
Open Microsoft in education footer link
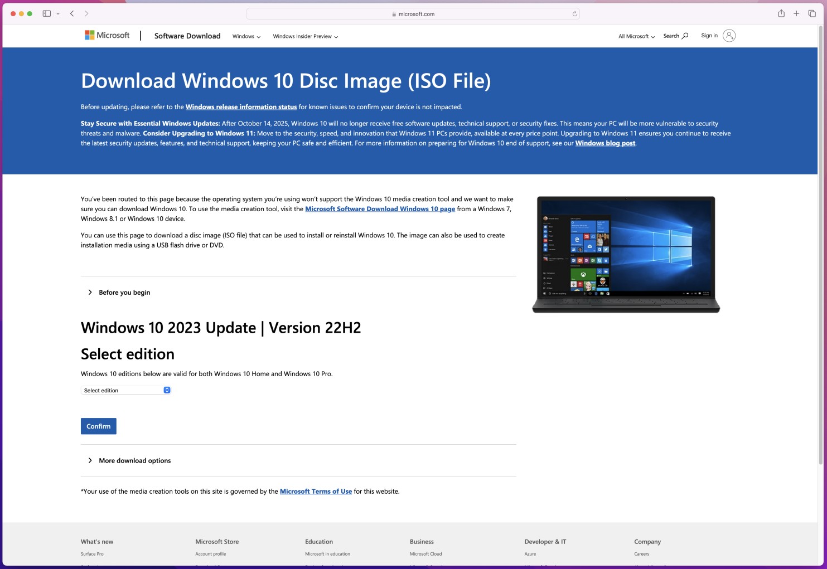[327, 554]
